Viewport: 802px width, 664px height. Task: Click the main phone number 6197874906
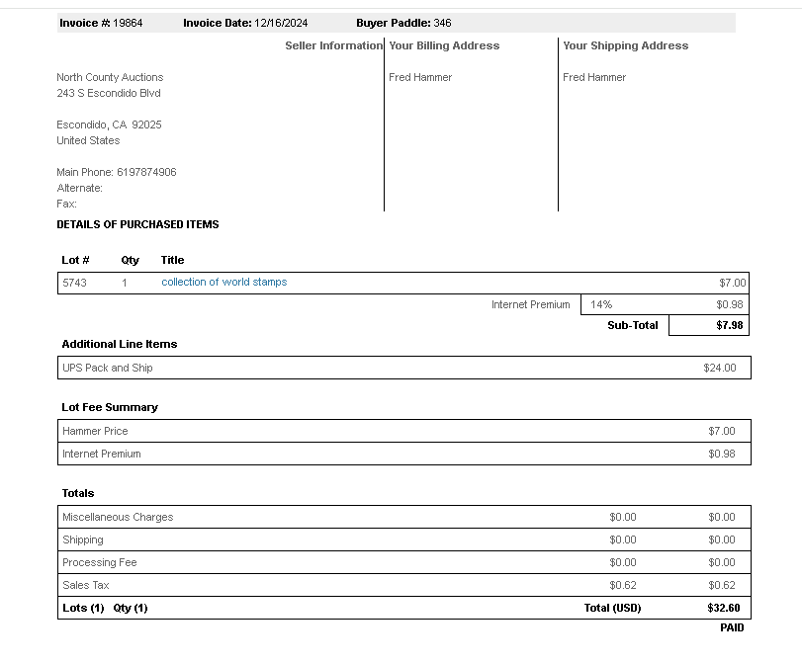146,172
